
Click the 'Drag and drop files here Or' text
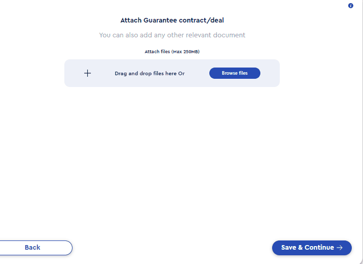150,74
